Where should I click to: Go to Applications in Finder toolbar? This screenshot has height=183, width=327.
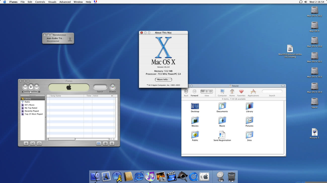[253, 92]
